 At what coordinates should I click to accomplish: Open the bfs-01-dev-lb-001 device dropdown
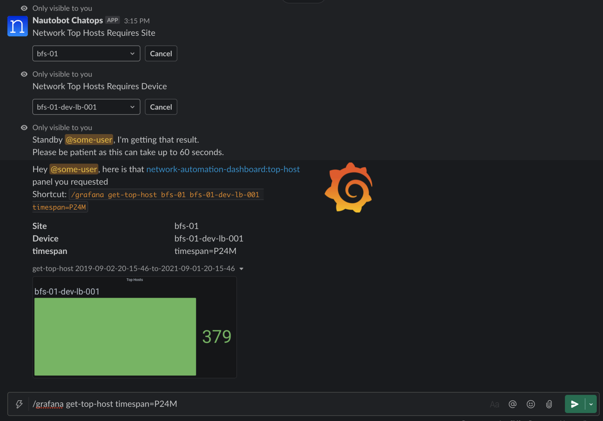tap(86, 107)
